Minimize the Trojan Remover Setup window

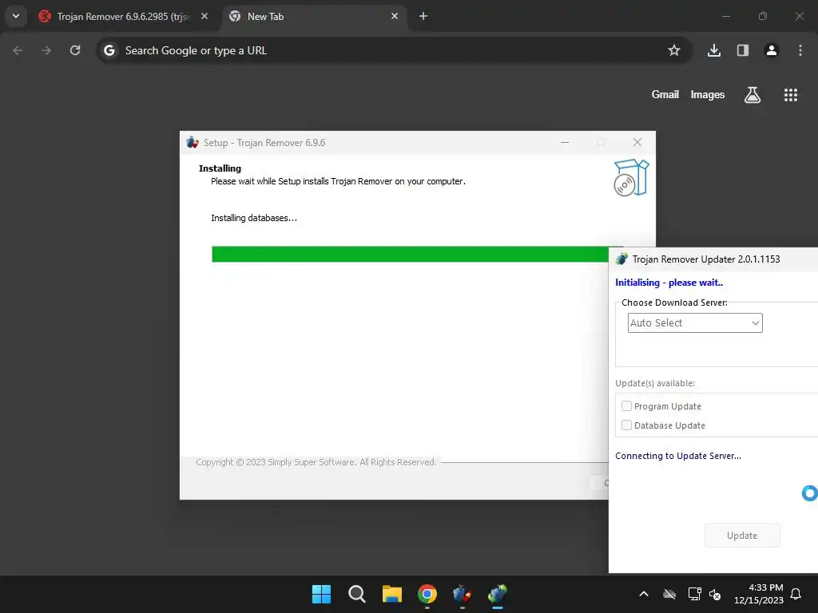(565, 142)
